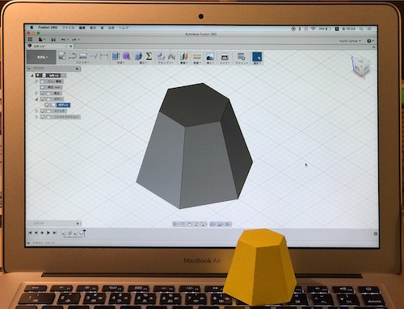Select the first feature in the timeline
This screenshot has height=309, width=404.
[x=64, y=233]
